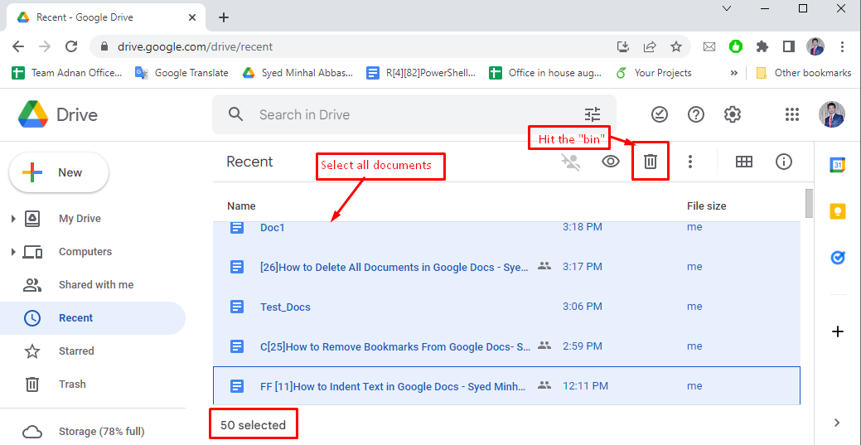
Task: Click the greyed-out share person icon
Action: [570, 162]
